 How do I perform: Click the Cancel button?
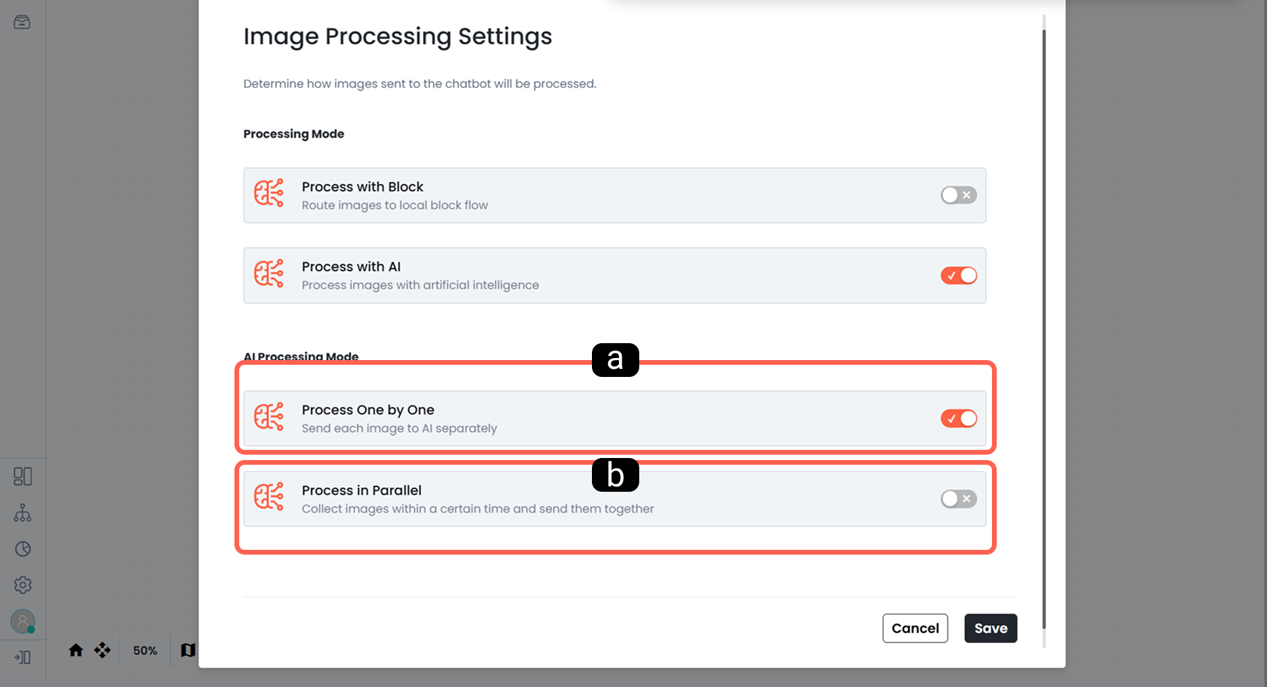pos(915,628)
